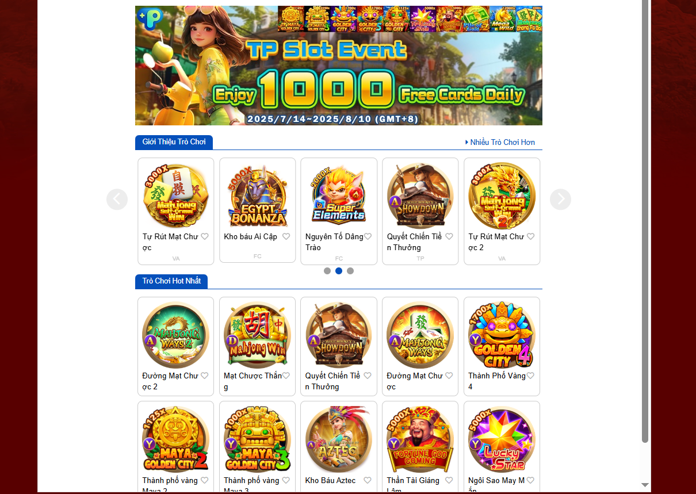This screenshot has height=494, width=696.
Task: Open Fortune God Coming game icon
Action: 420,439
